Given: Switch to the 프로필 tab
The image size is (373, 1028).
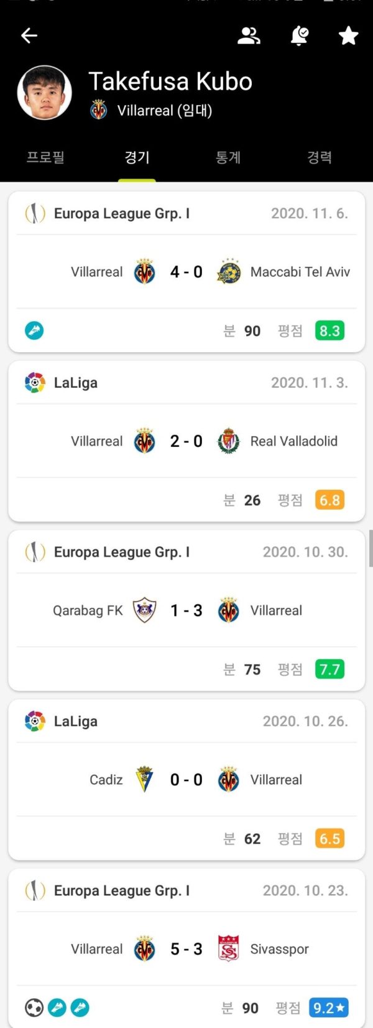Looking at the screenshot, I should [45, 157].
